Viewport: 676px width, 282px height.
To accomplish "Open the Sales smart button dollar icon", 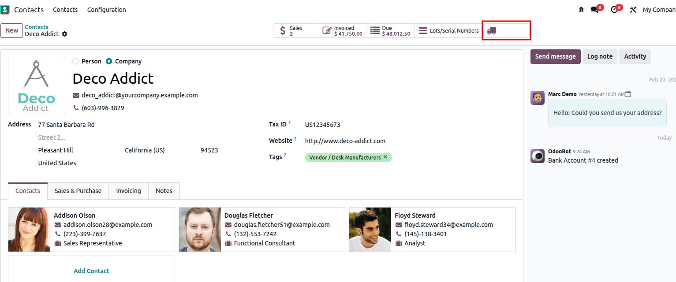I will coord(283,30).
